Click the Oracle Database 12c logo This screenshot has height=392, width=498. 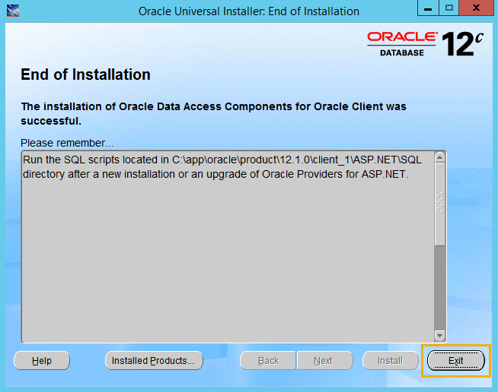[x=425, y=44]
